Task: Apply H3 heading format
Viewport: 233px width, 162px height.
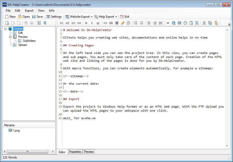Action: coord(73,23)
